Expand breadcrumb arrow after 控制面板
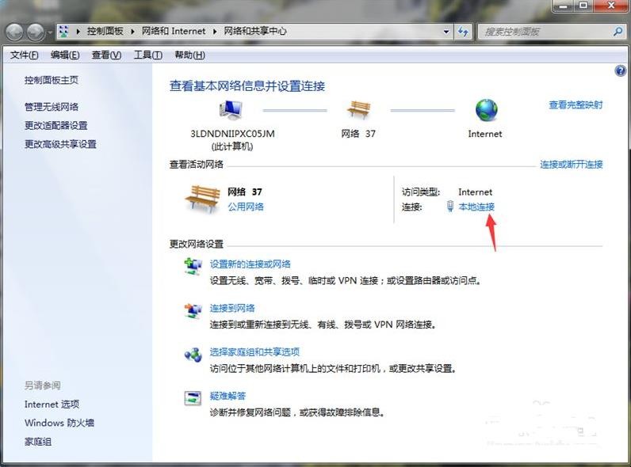631x467 pixels. [x=132, y=32]
